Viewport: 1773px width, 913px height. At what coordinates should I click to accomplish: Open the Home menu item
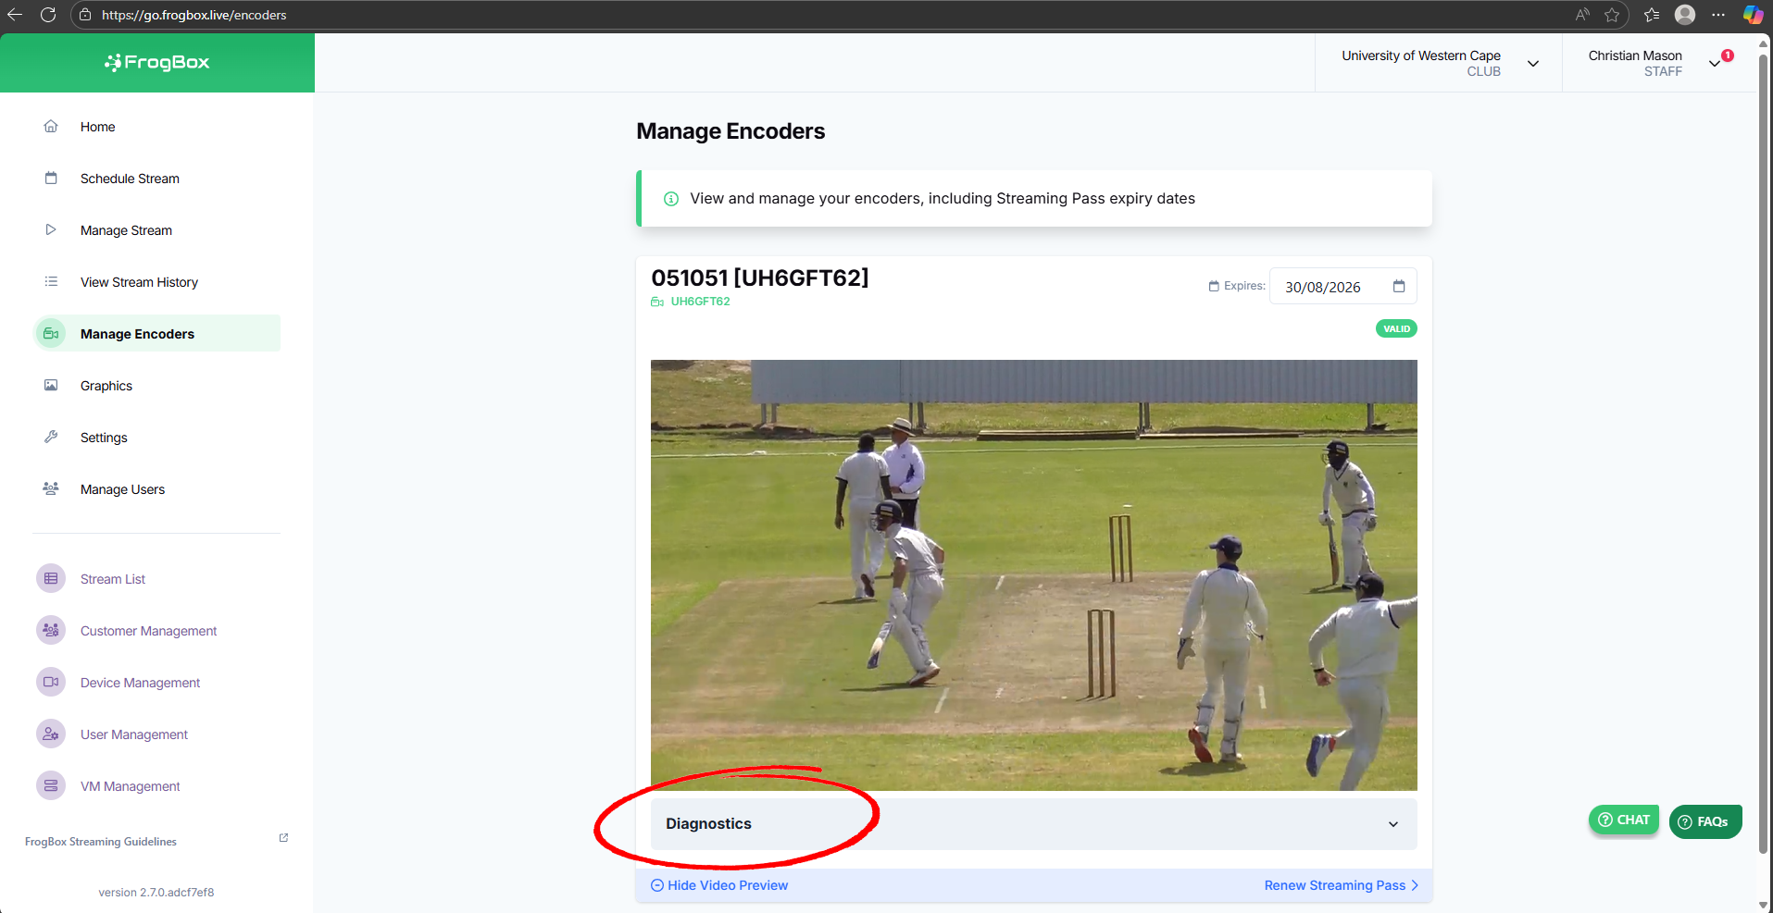click(x=97, y=127)
